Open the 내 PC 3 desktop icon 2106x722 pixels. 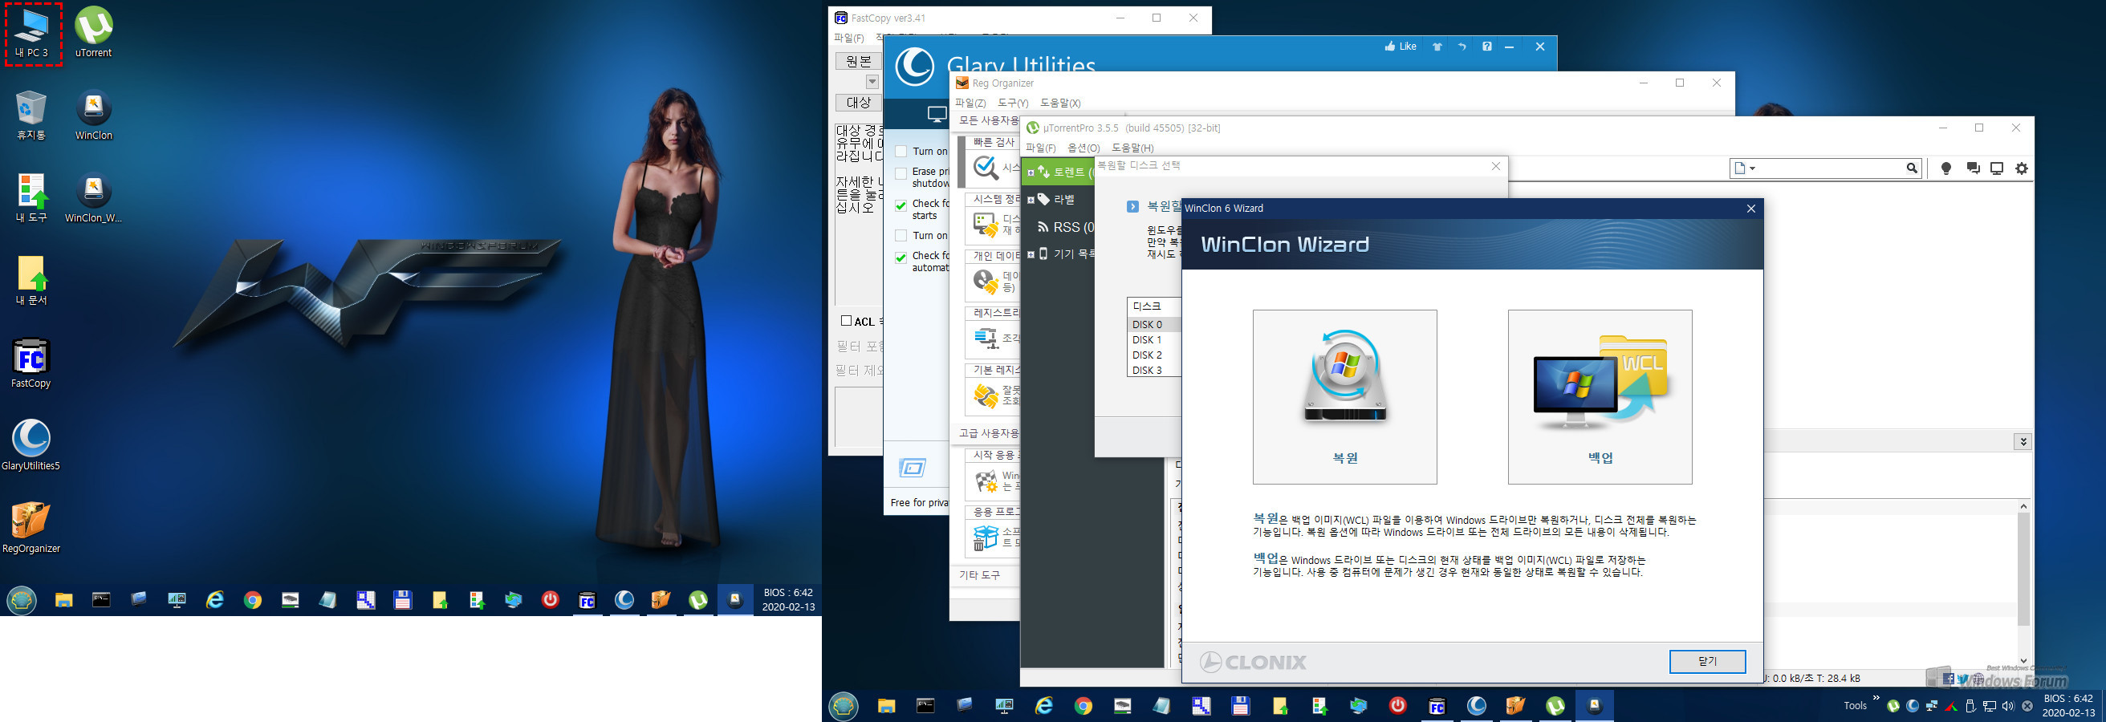33,34
